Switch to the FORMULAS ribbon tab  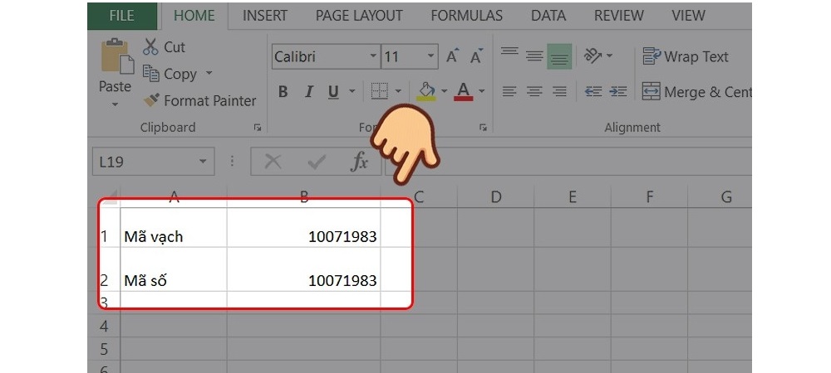pos(466,16)
